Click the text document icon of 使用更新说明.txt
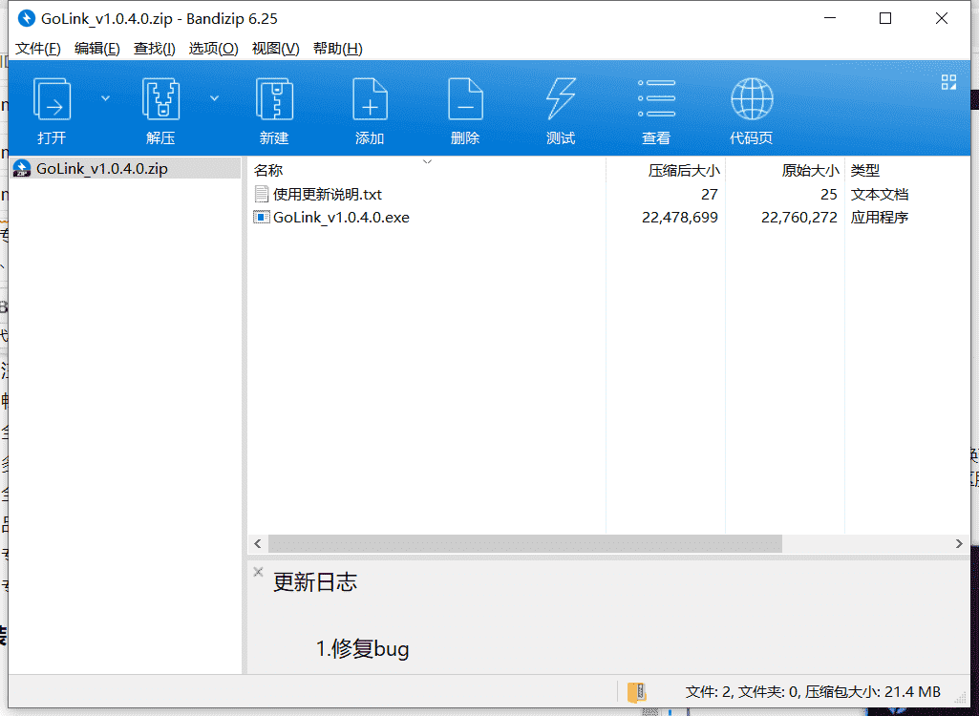Image resolution: width=979 pixels, height=716 pixels. (262, 194)
